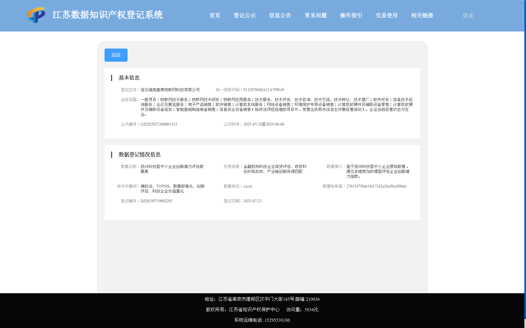Click the system logo icon in header
Image resolution: width=526 pixels, height=328 pixels.
click(36, 15)
